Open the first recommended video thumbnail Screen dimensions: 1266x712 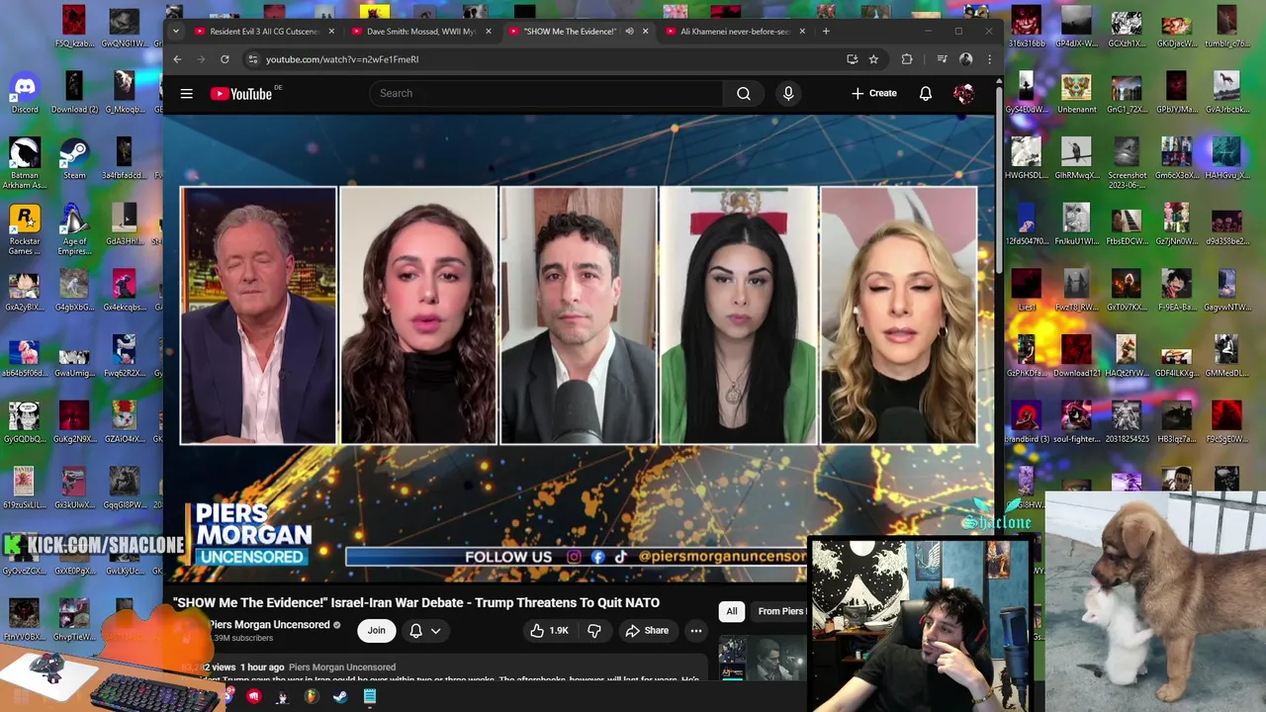pyautogui.click(x=763, y=660)
